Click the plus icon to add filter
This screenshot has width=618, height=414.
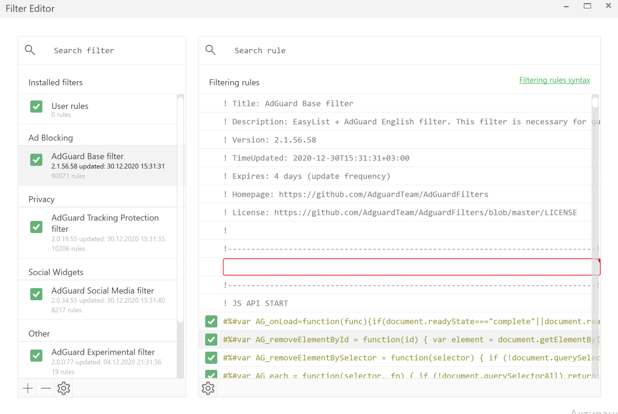click(28, 389)
